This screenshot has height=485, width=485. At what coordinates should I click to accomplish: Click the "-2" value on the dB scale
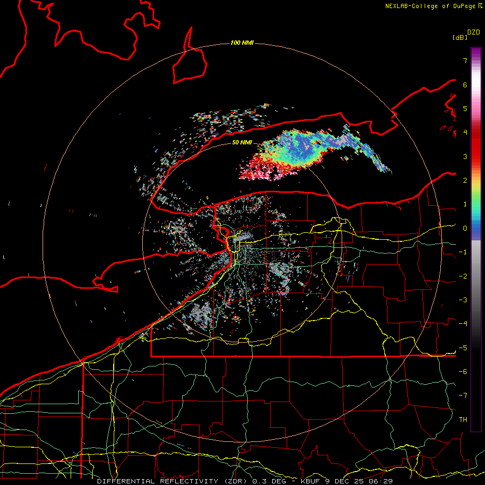point(463,276)
